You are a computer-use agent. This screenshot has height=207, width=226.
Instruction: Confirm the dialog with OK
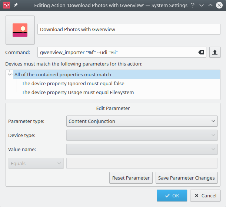pos(172,196)
